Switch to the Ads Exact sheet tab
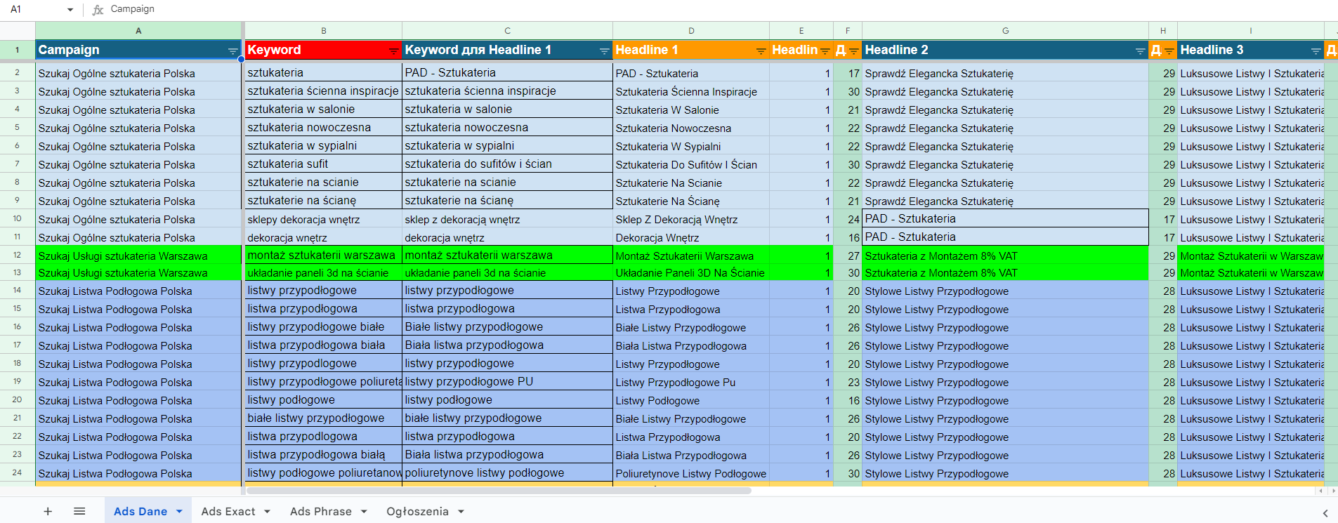 228,511
